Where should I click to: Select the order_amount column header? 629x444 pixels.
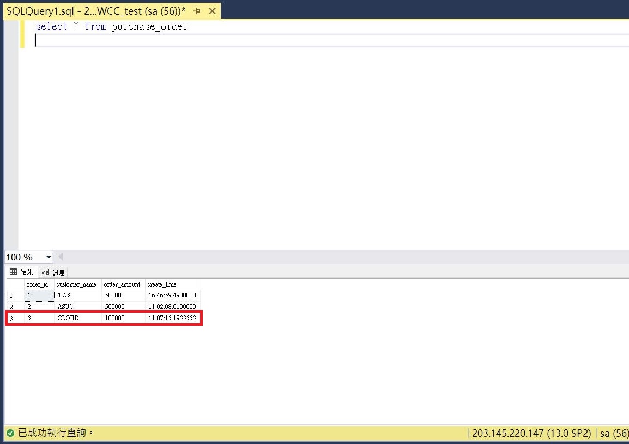point(123,284)
